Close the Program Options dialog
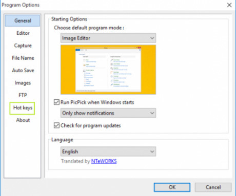The width and height of the screenshot is (236, 196). click(229, 5)
